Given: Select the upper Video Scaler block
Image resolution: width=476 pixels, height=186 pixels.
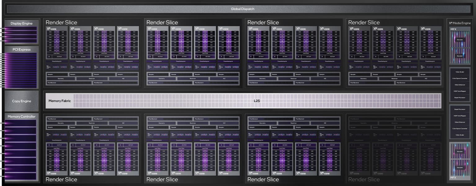Looking at the screenshot, I should 460,72.
